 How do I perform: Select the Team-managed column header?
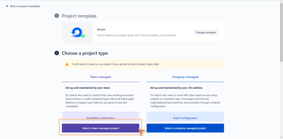101,77
